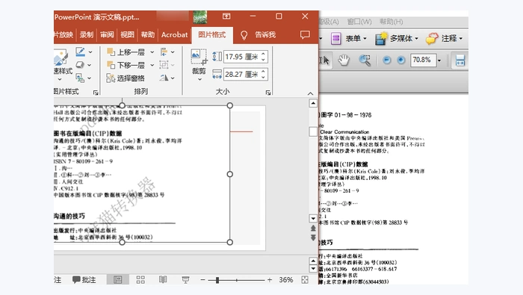The width and height of the screenshot is (523, 295).
Task: Click the slide scroll up arrow
Action: pos(313,103)
